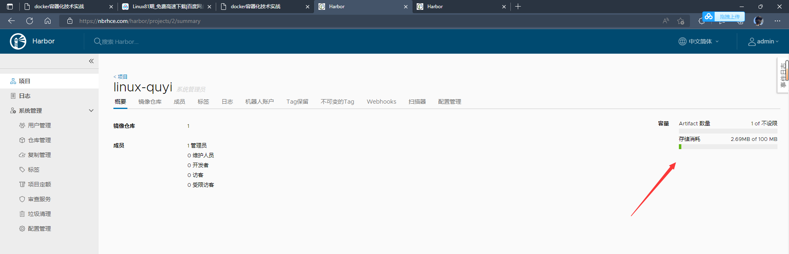
Task: Click the browser refresh icon
Action: pos(30,21)
